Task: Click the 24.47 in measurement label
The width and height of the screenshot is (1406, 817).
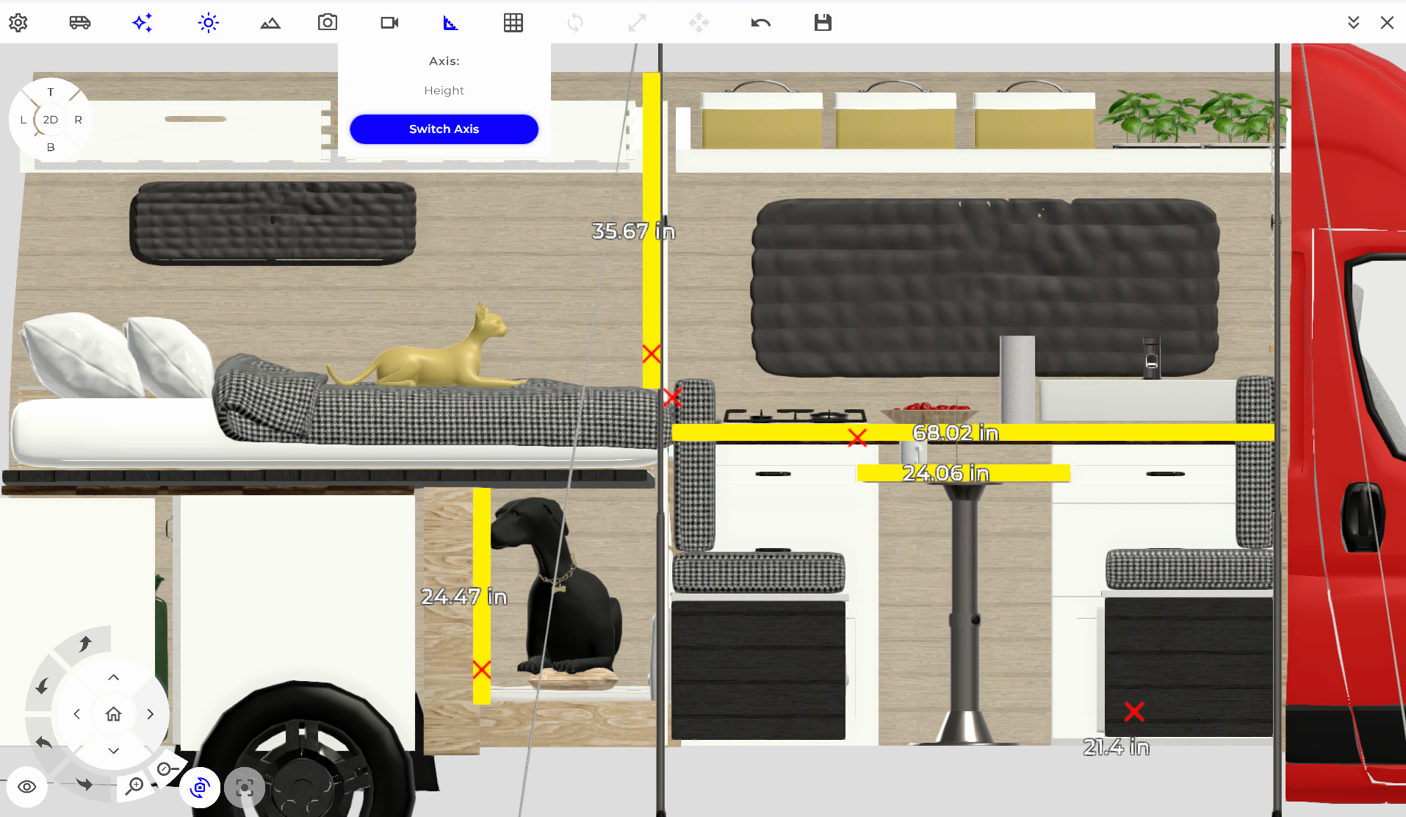Action: (x=464, y=597)
